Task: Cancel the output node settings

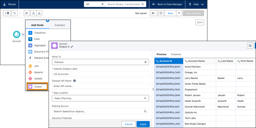Action: click(129, 124)
